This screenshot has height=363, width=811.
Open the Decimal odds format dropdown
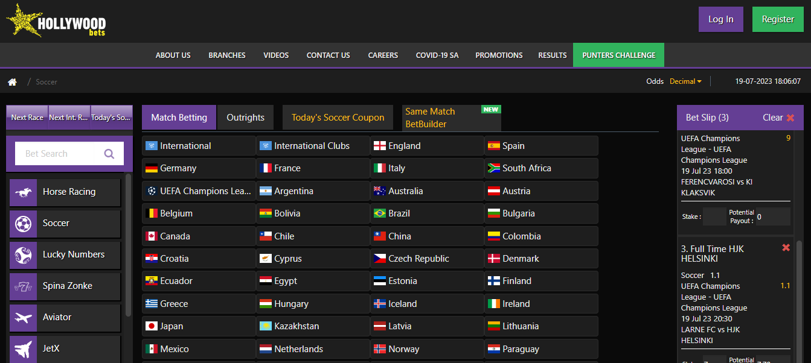(x=685, y=81)
